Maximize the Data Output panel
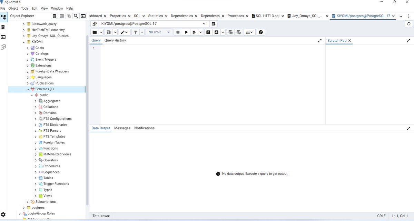The height and width of the screenshot is (221, 414). (x=408, y=128)
